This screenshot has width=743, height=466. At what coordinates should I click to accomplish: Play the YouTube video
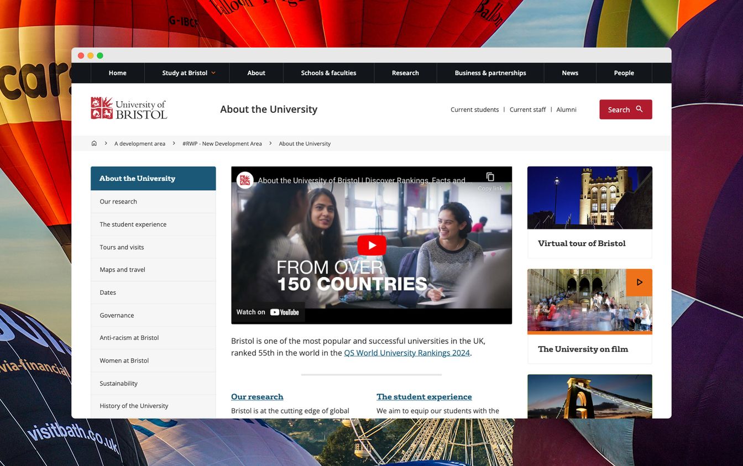coord(371,245)
